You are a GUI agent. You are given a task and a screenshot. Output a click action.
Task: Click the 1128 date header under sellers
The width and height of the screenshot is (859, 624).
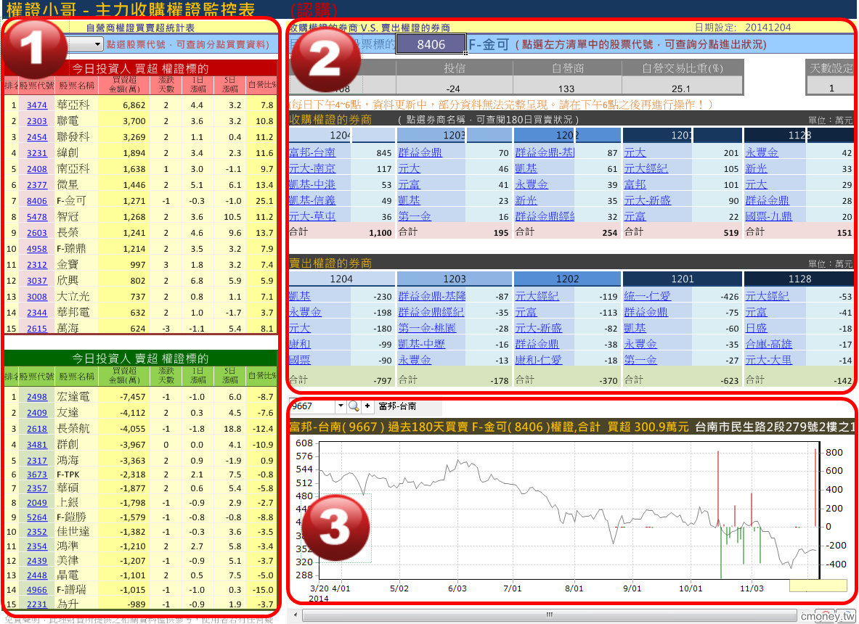click(799, 279)
